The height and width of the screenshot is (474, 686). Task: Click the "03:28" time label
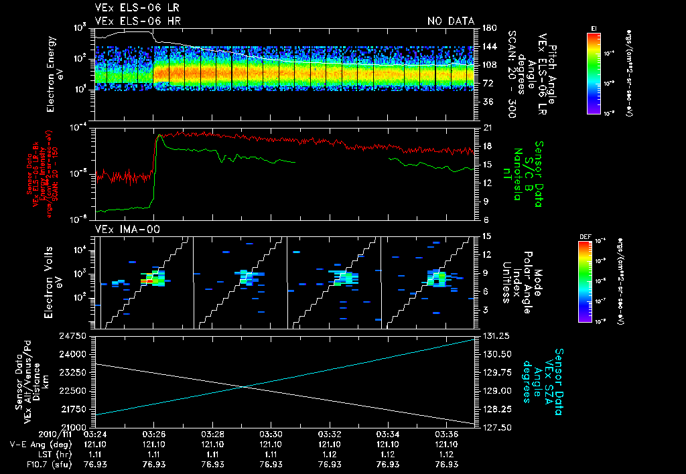(x=212, y=434)
